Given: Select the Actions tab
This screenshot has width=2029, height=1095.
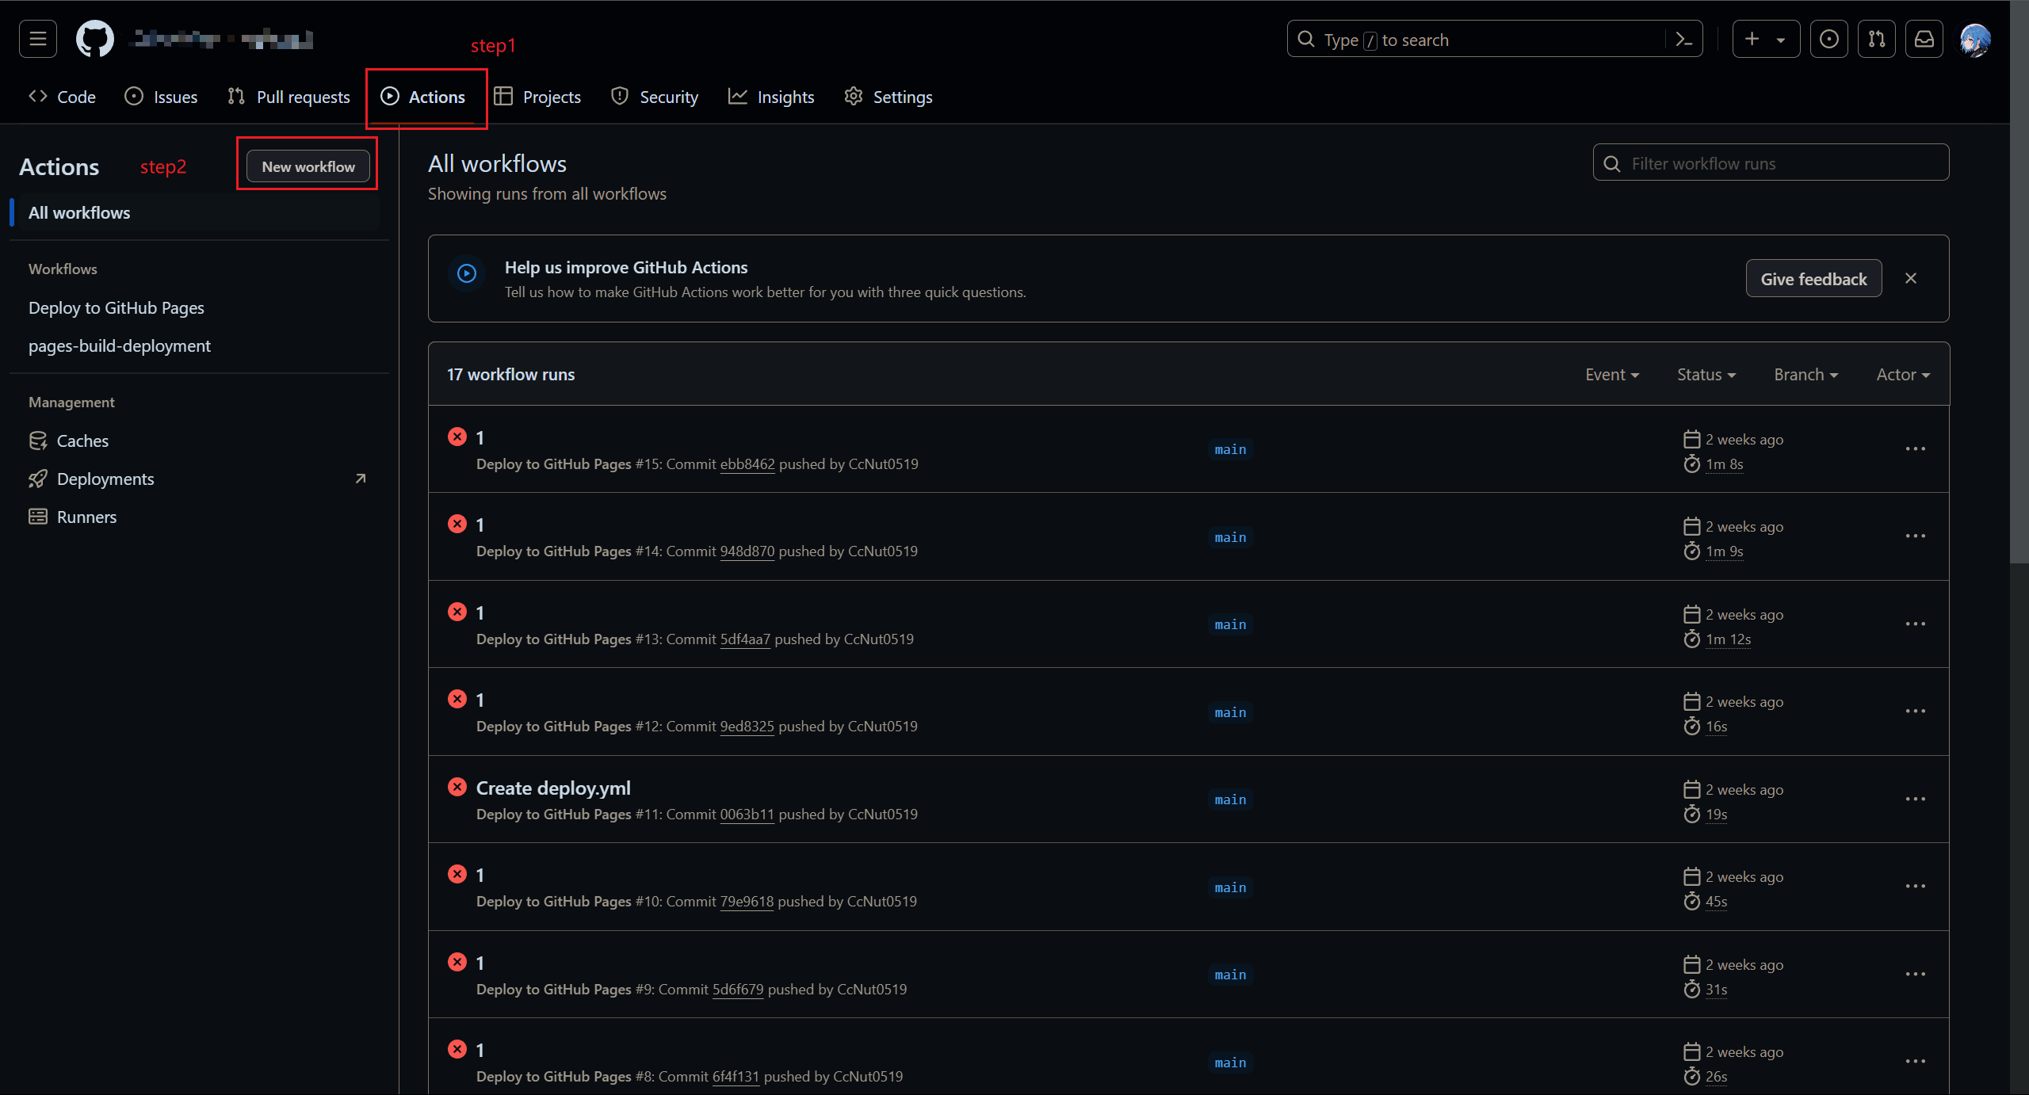Looking at the screenshot, I should coord(423,97).
